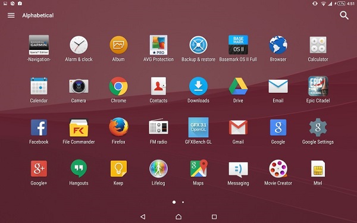
Task: Open the FM radio app
Action: 158,127
